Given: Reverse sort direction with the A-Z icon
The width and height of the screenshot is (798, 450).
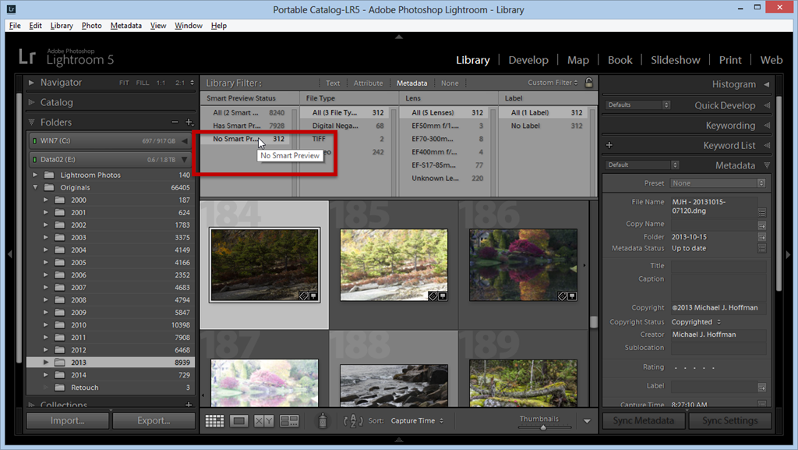Looking at the screenshot, I should [x=353, y=421].
